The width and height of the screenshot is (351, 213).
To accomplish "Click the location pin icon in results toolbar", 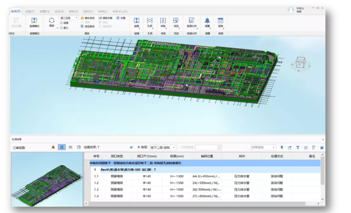I will point(282,147).
